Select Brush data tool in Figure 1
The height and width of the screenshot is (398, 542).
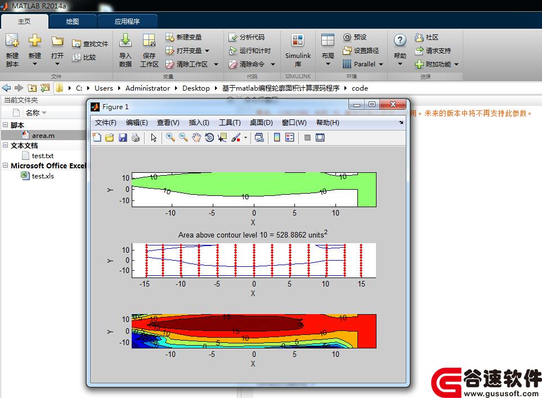click(x=236, y=137)
